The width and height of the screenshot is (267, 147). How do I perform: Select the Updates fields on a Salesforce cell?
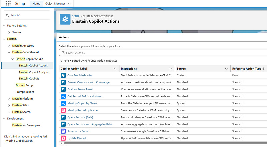(147, 138)
